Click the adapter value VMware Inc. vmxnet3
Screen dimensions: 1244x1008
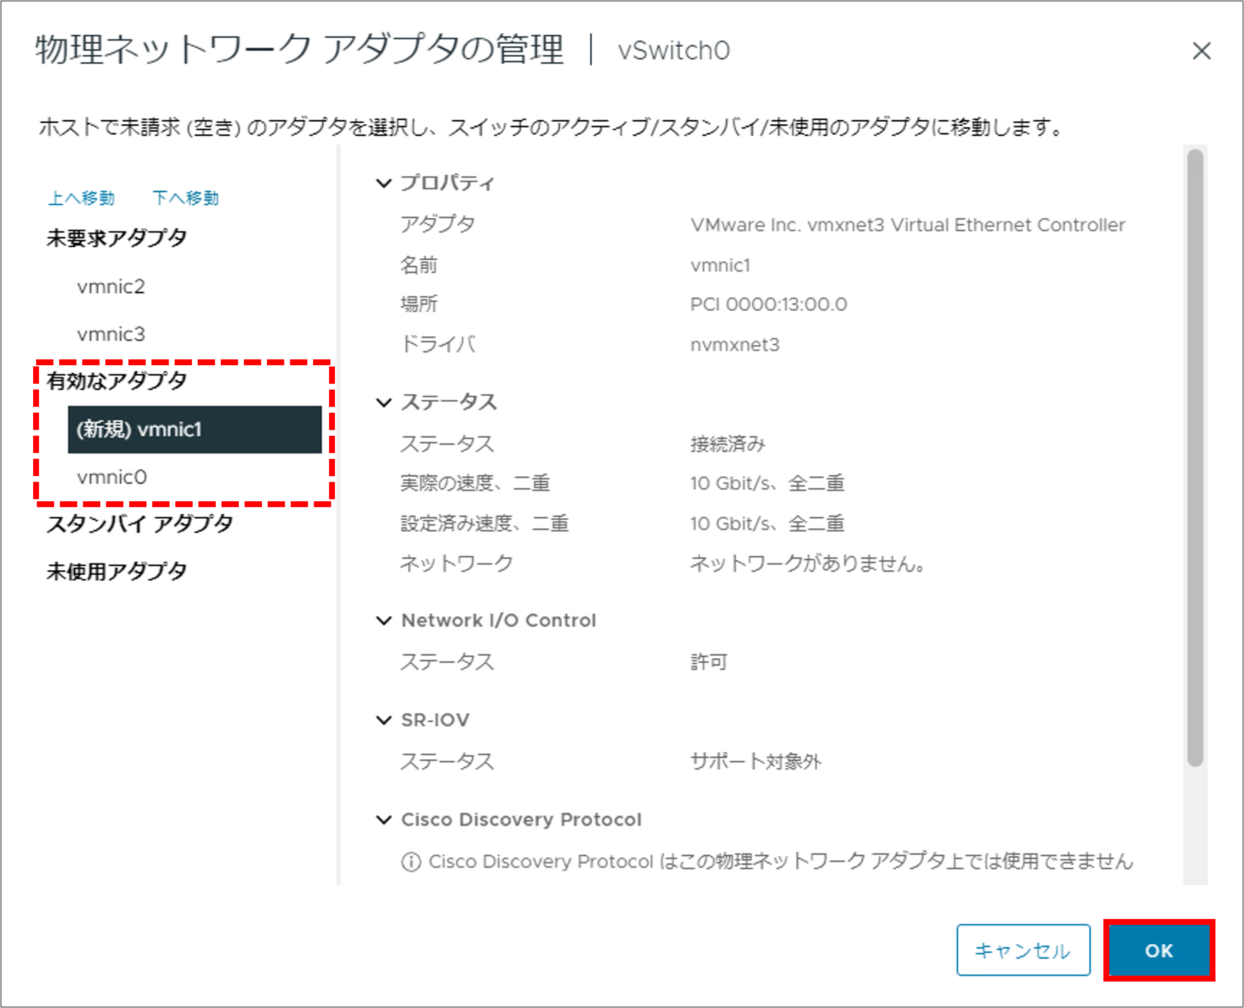(x=907, y=225)
